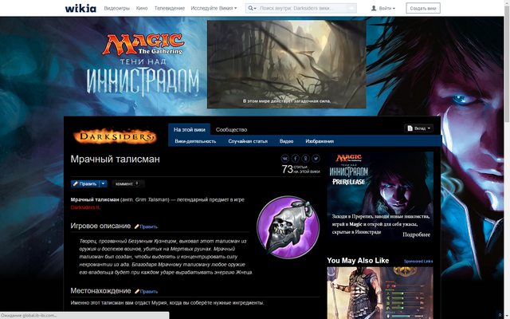Click the Darksiders wiki logo

[x=115, y=136]
